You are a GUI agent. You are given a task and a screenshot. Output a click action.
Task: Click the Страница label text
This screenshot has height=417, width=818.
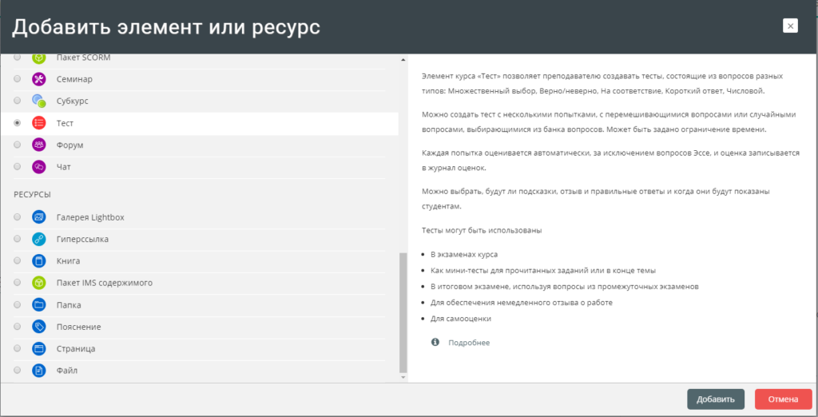tap(76, 348)
